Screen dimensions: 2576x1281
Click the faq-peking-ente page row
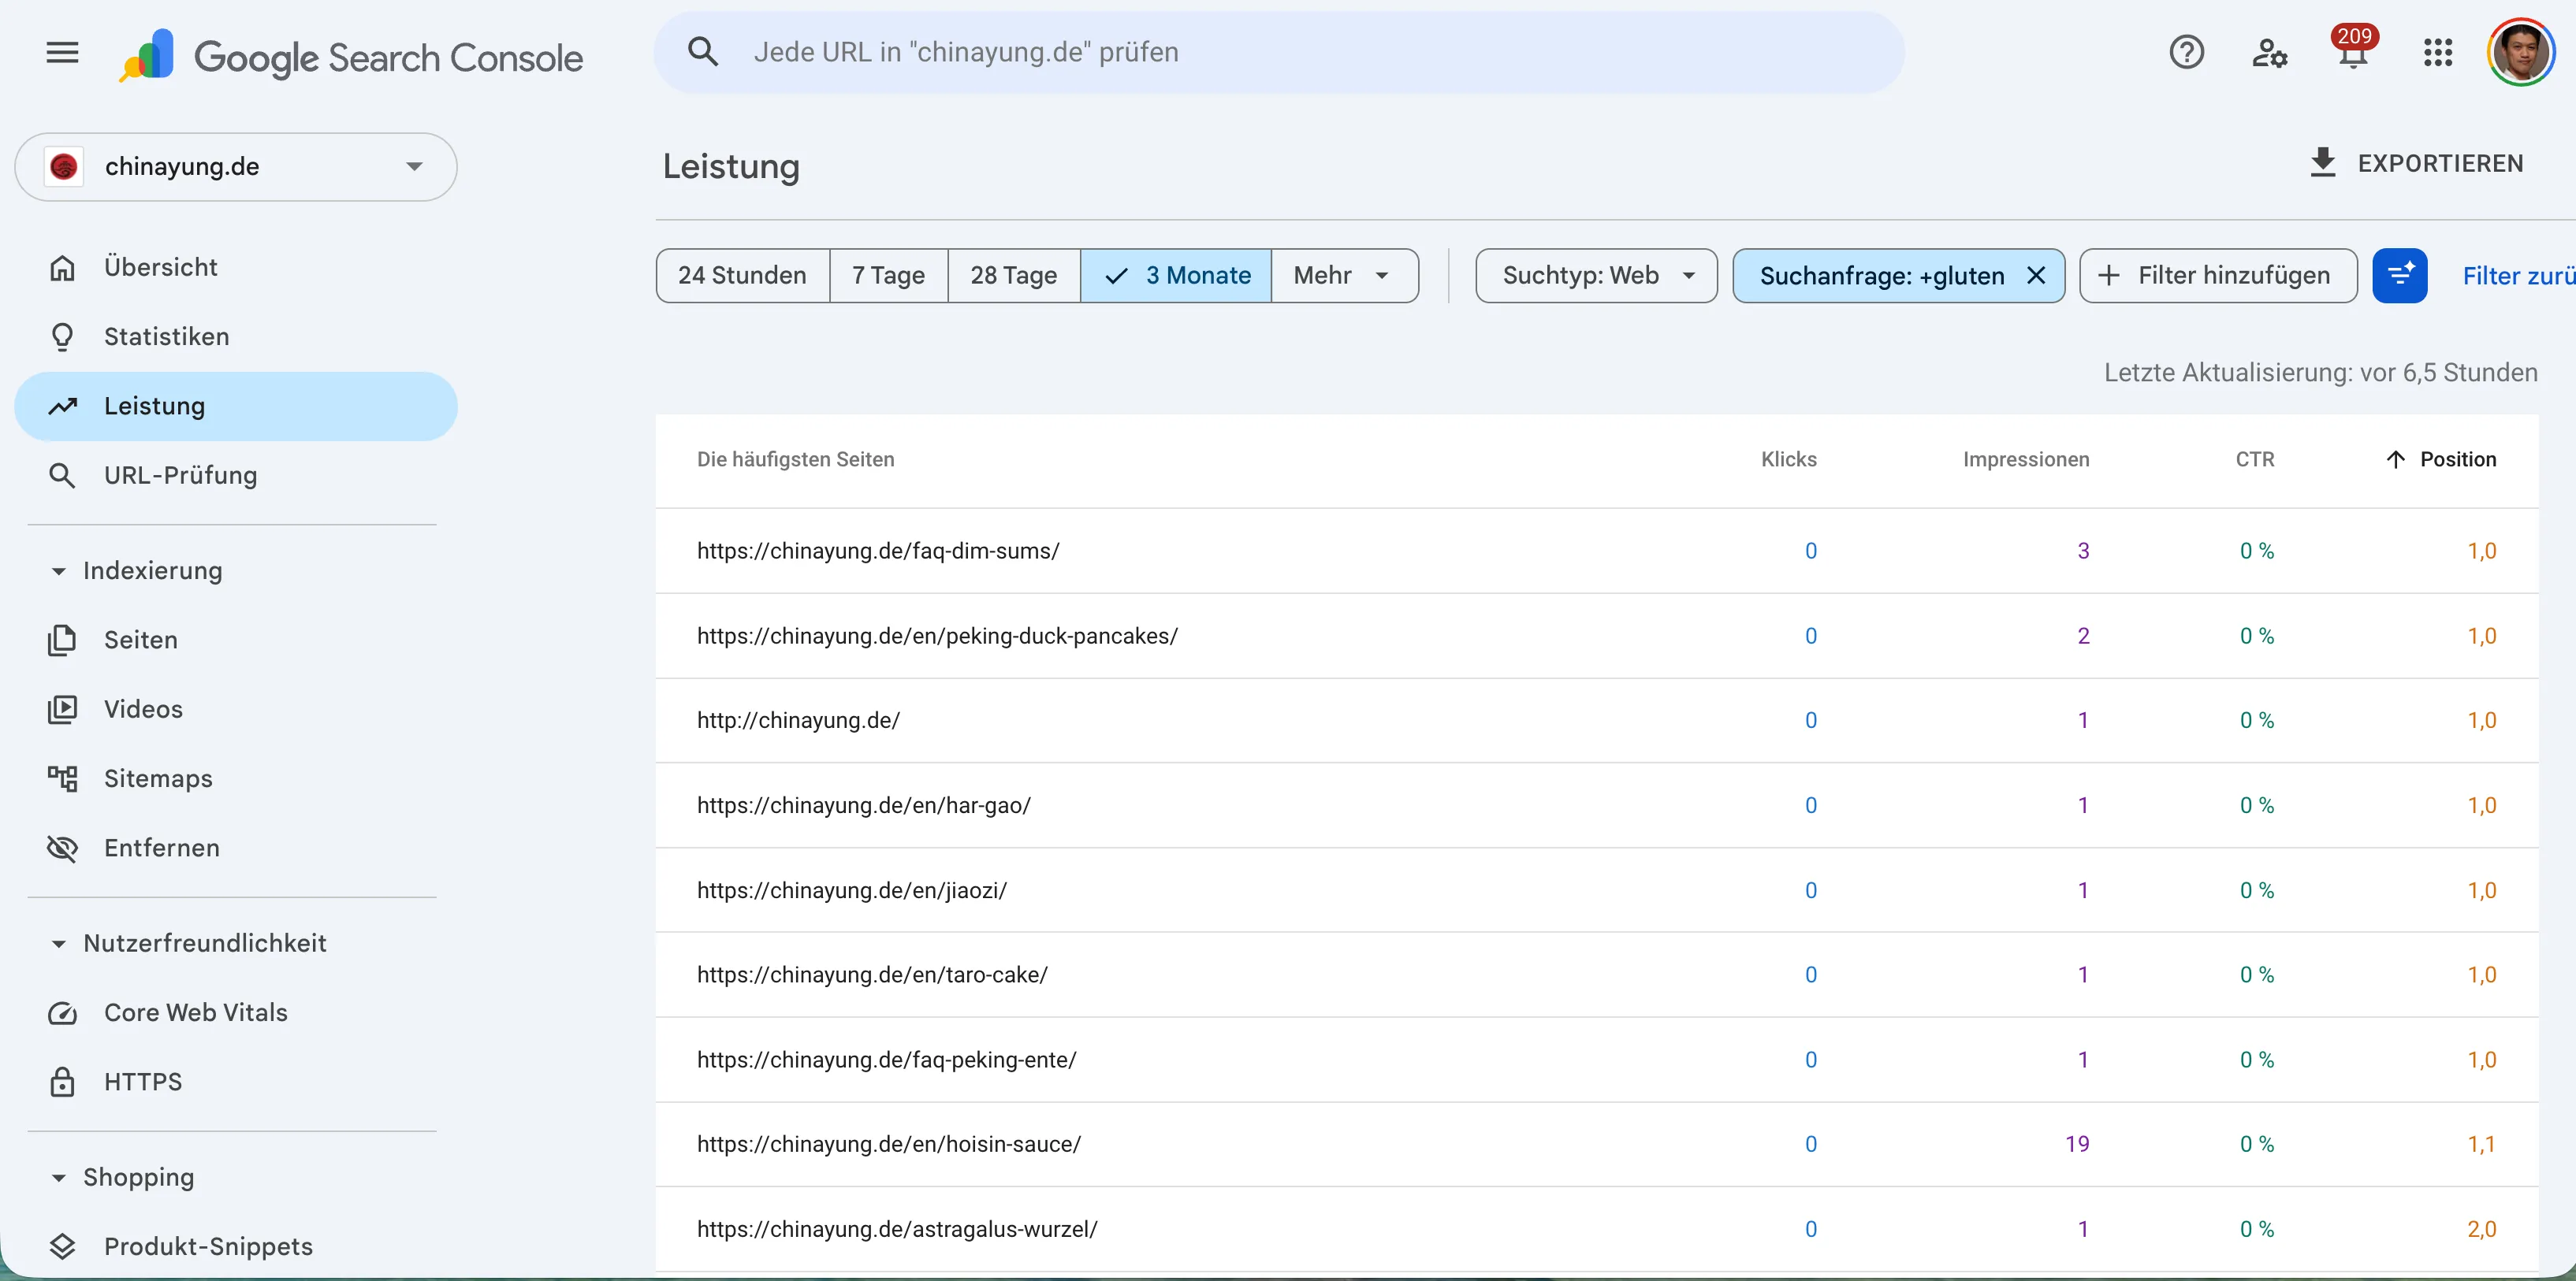[x=1597, y=1060]
